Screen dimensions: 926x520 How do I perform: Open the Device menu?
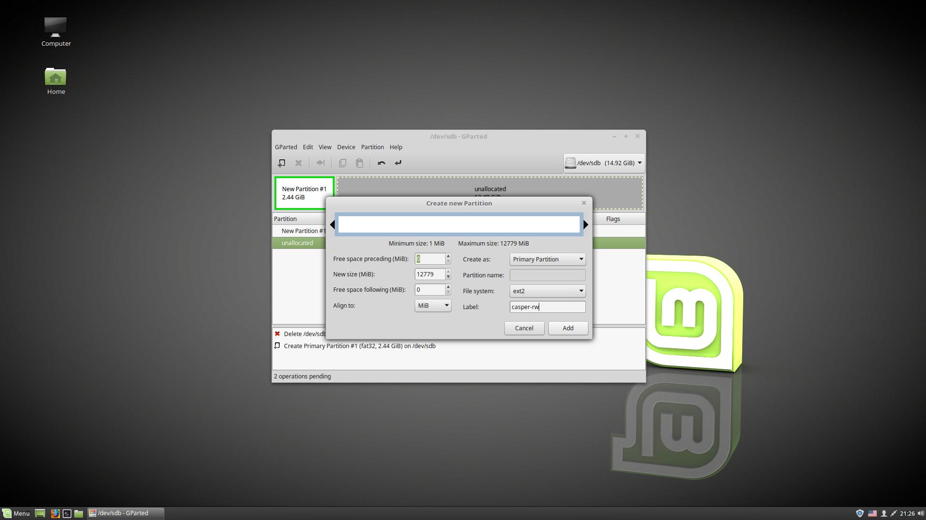(x=346, y=147)
